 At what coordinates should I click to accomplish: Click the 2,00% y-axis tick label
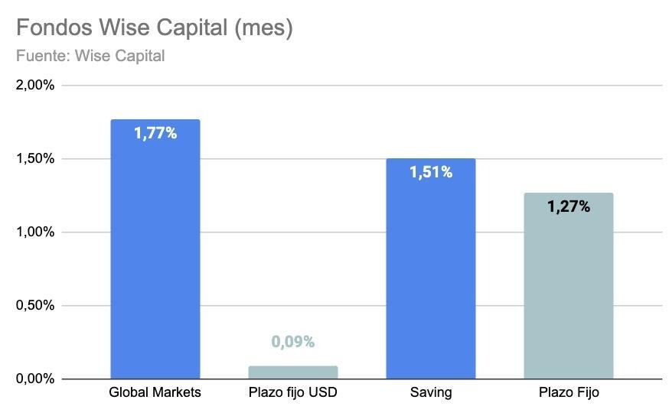(35, 85)
